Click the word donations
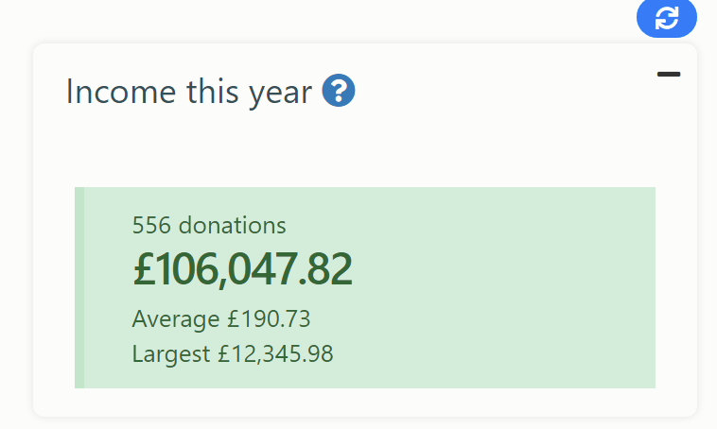 click(233, 225)
